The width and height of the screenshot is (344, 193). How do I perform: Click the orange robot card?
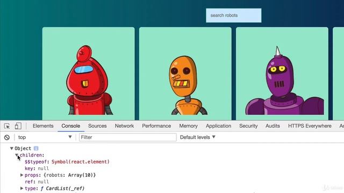185,73
